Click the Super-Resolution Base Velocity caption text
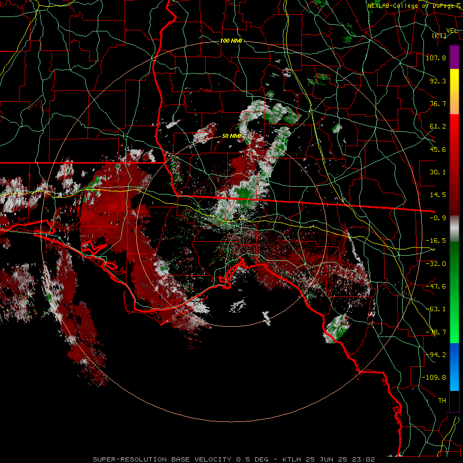463x463 pixels. coord(234,459)
